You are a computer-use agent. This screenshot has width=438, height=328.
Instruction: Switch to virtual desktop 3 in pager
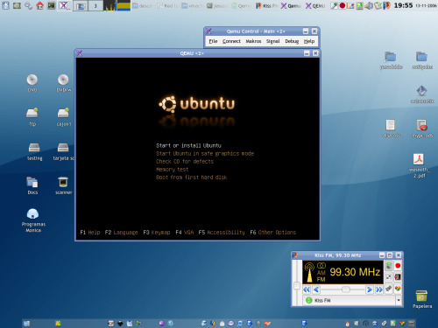click(x=95, y=5)
